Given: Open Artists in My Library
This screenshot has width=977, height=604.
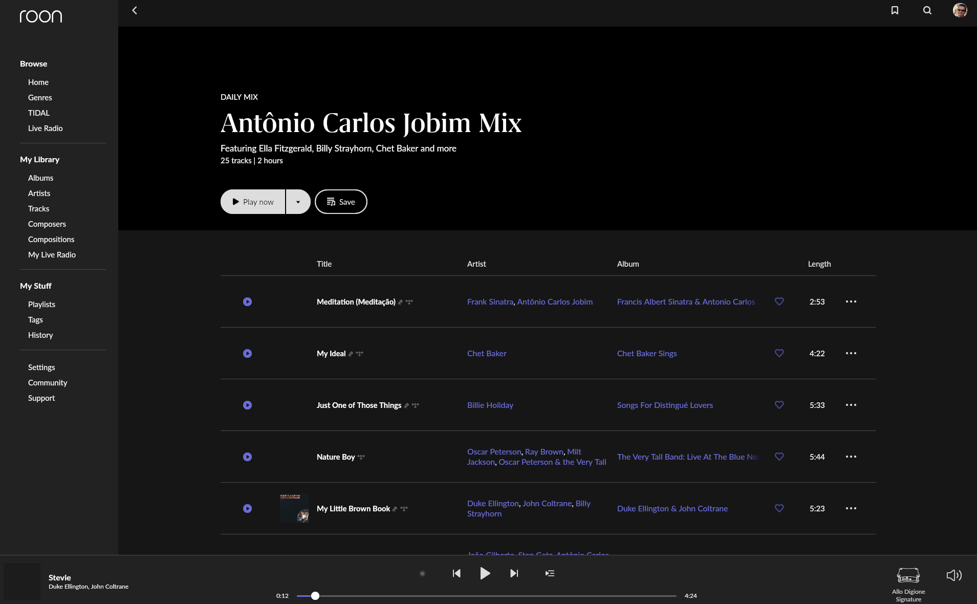Looking at the screenshot, I should 39,193.
